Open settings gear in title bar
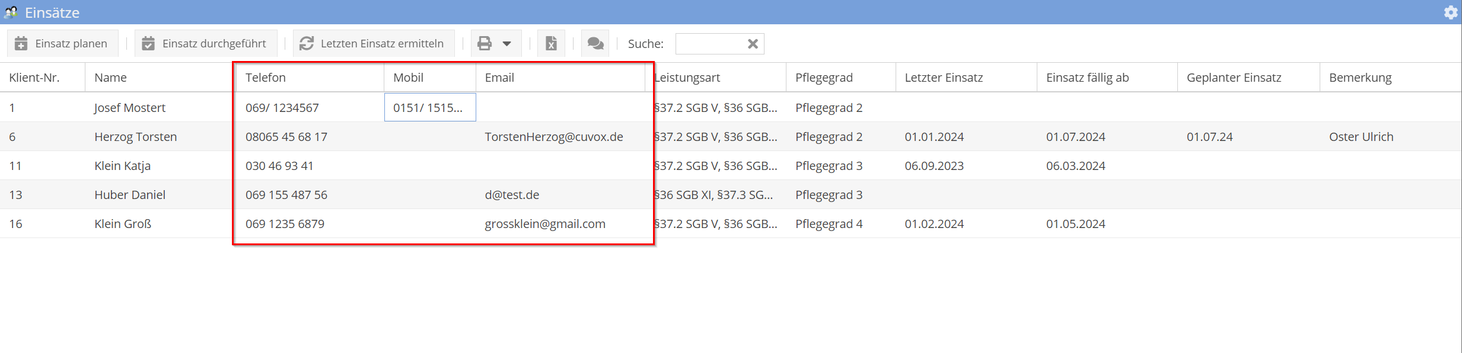The image size is (1462, 353). 1451,12
